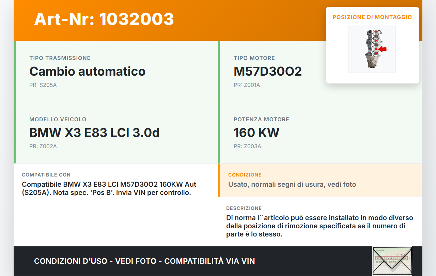Select the "Art-Nr: 1032003" heading
This screenshot has width=436, height=276.
[x=104, y=19]
